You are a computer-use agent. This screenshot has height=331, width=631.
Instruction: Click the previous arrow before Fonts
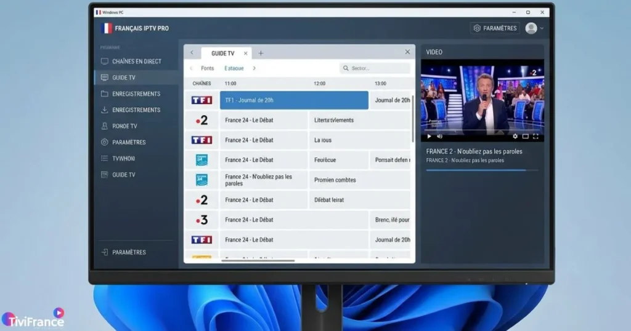191,68
